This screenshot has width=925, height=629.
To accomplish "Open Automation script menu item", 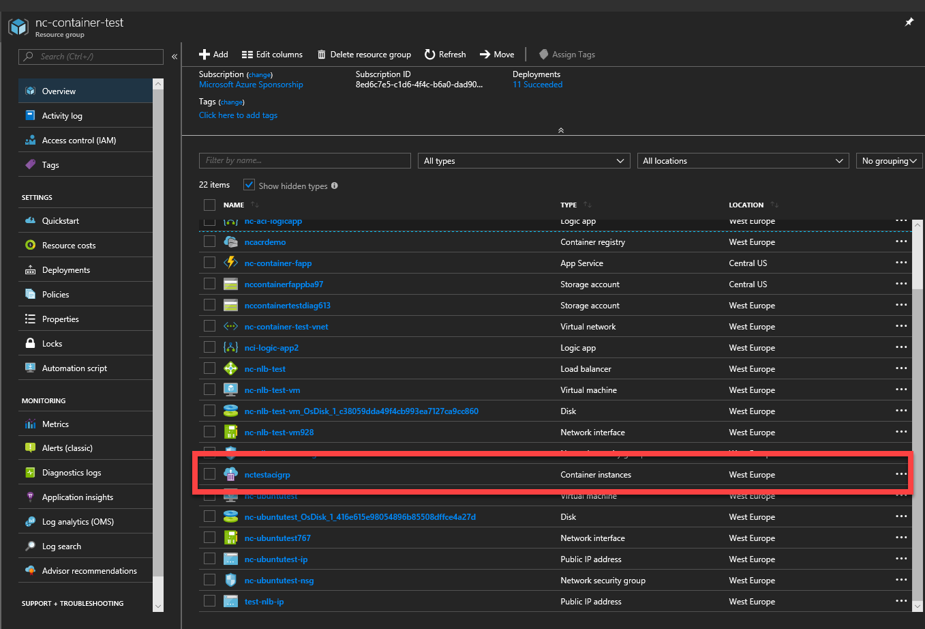I will [x=85, y=368].
